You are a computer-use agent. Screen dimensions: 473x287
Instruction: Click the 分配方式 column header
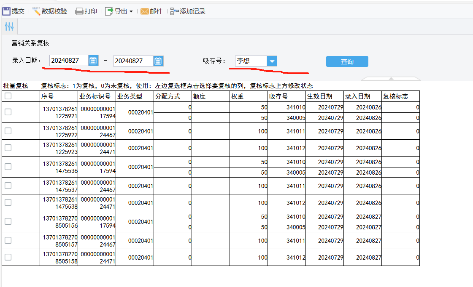[173, 96]
